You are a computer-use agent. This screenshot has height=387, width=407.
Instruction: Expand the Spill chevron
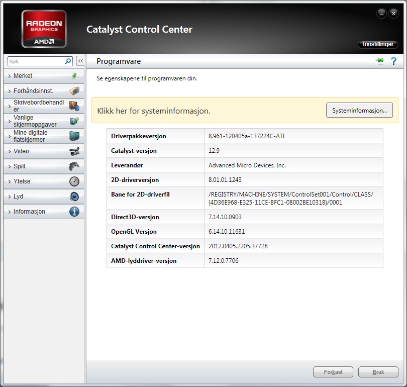point(10,166)
